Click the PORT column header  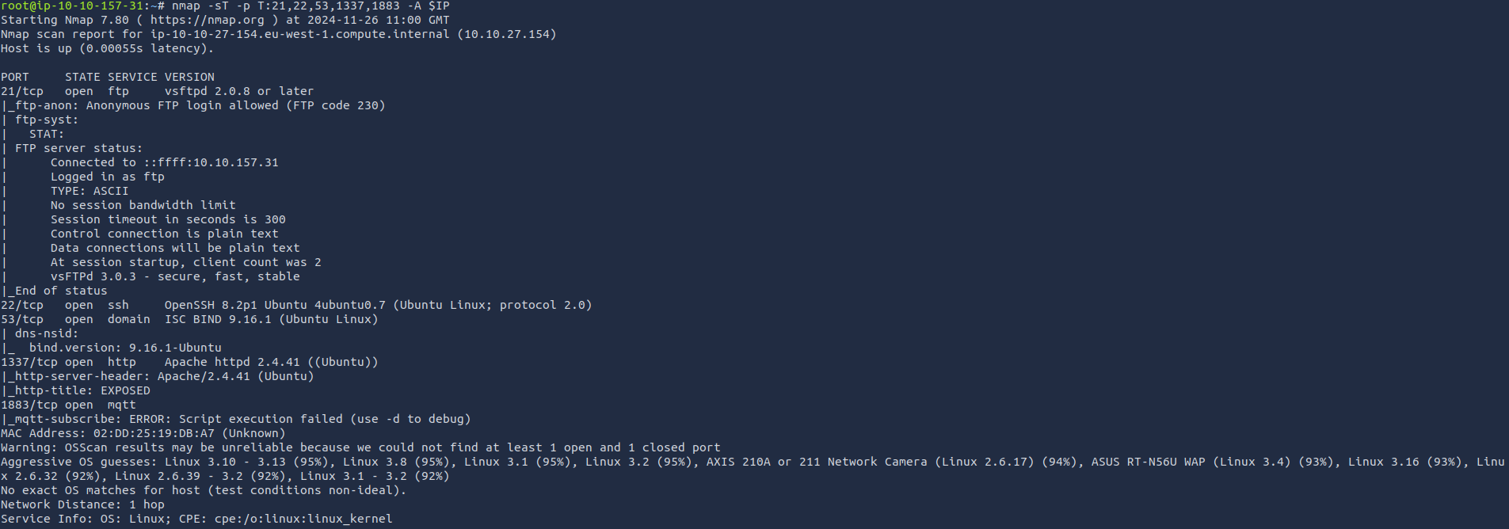point(15,77)
